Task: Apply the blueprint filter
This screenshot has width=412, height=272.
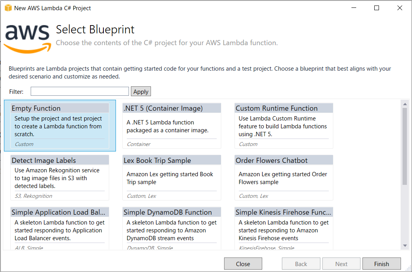Action: pyautogui.click(x=141, y=91)
